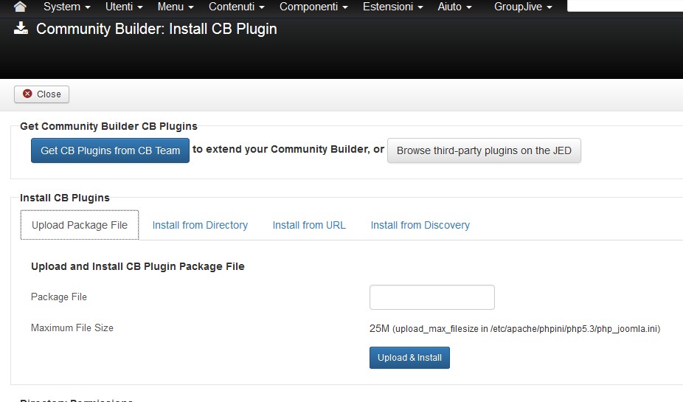This screenshot has height=402, width=683.
Task: Open the Menu dropdown
Action: point(175,7)
